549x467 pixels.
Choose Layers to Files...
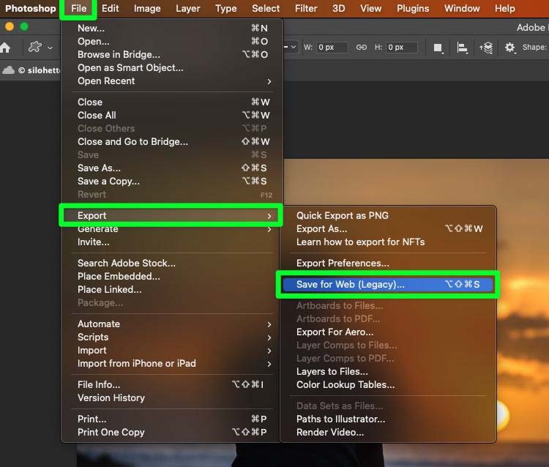pos(388,371)
